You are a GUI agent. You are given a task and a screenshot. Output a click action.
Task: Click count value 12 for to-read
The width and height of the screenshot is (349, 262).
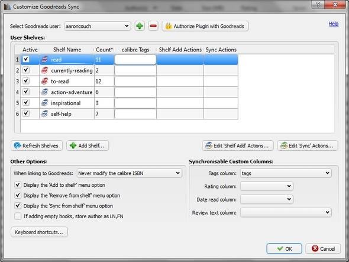98,82
